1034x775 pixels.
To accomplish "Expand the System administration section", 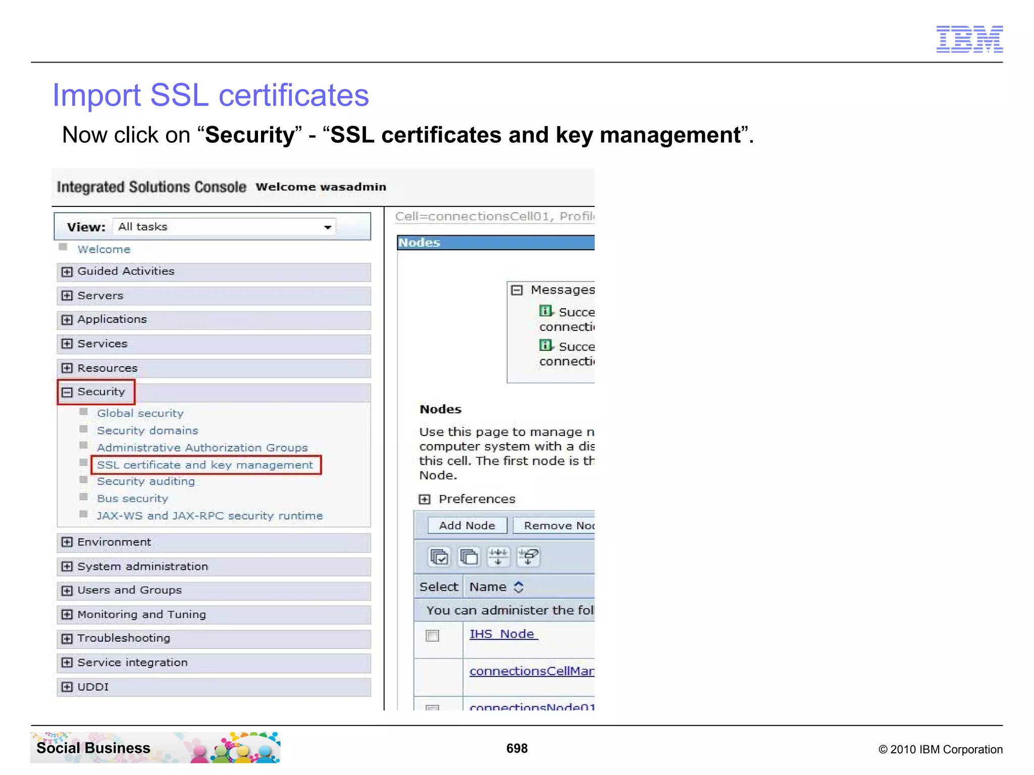I will [67, 566].
